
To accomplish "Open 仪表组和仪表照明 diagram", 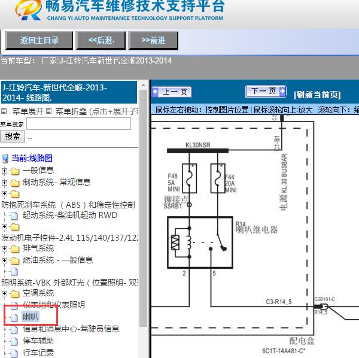I will [x=54, y=305].
